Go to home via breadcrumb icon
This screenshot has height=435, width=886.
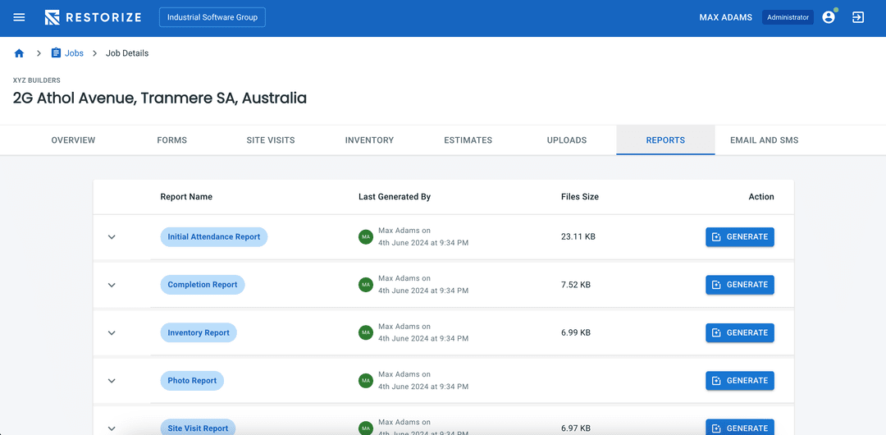19,53
